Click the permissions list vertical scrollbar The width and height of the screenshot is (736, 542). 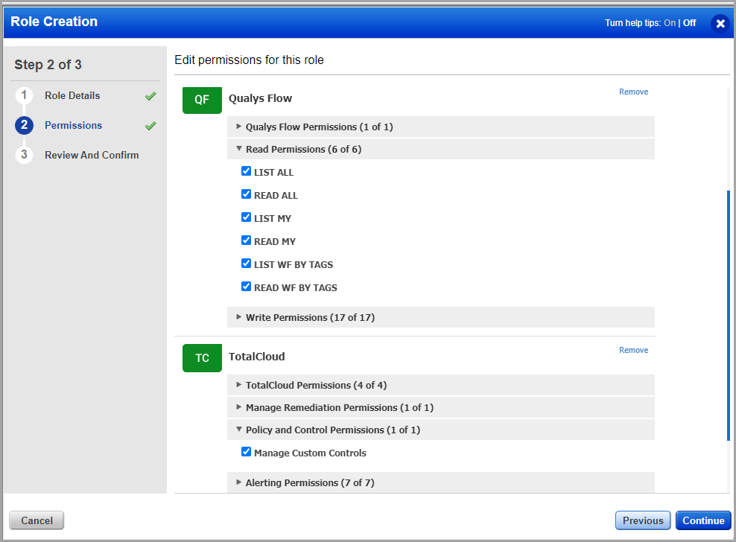click(x=729, y=316)
